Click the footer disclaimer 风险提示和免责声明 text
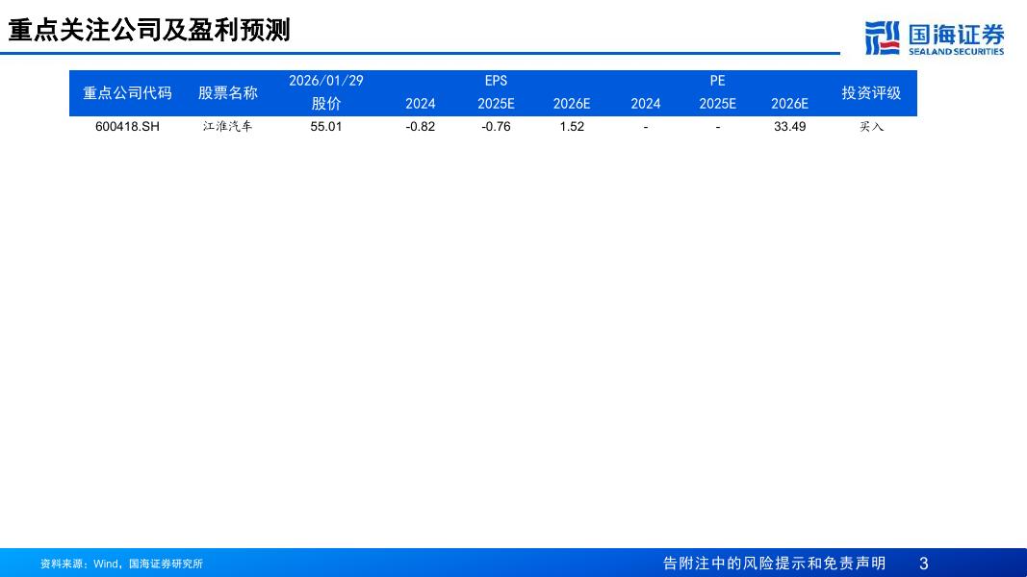1027x577 pixels. click(x=814, y=564)
